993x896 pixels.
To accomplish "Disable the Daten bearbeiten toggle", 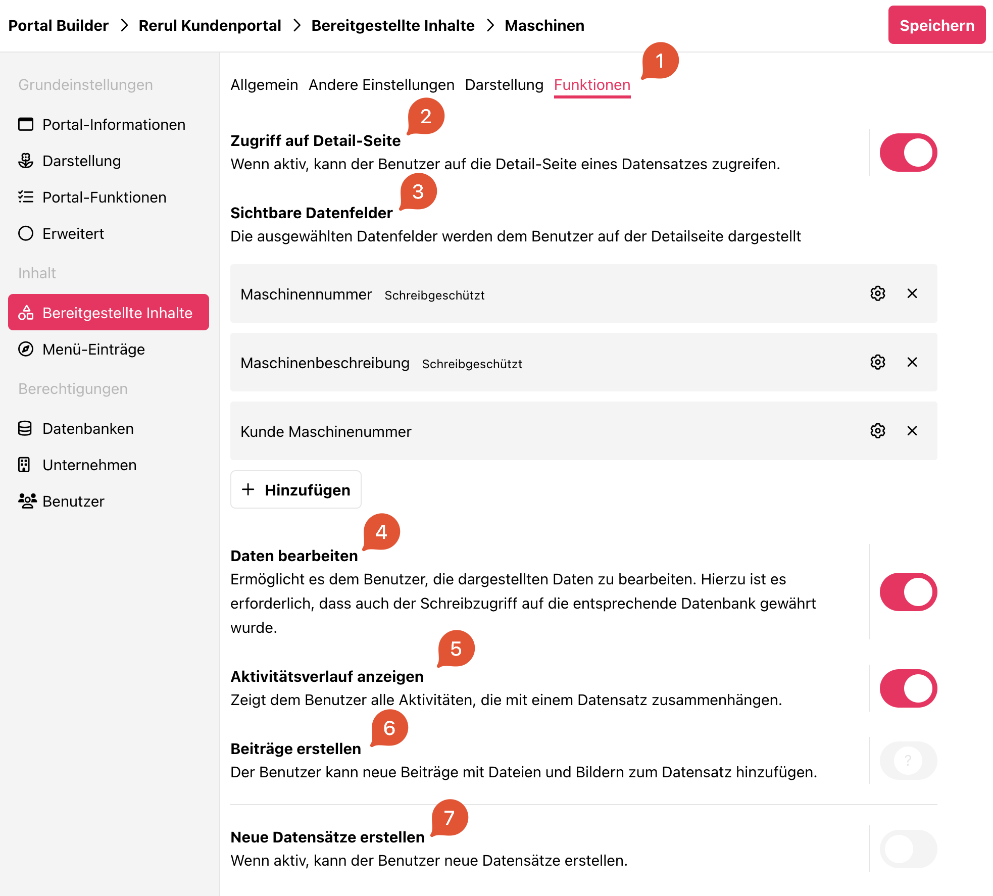I will pyautogui.click(x=908, y=592).
